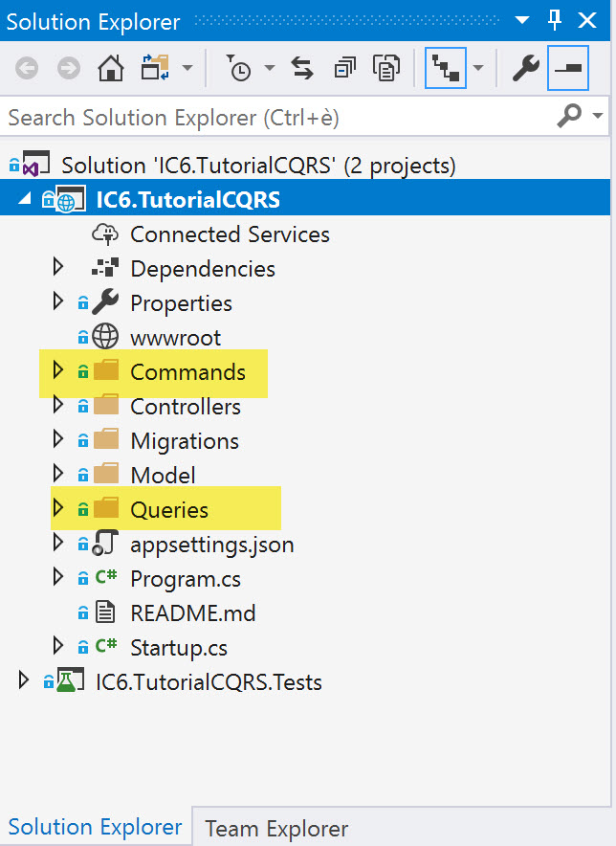
Task: Open the Properties wrench icon
Action: 525,67
